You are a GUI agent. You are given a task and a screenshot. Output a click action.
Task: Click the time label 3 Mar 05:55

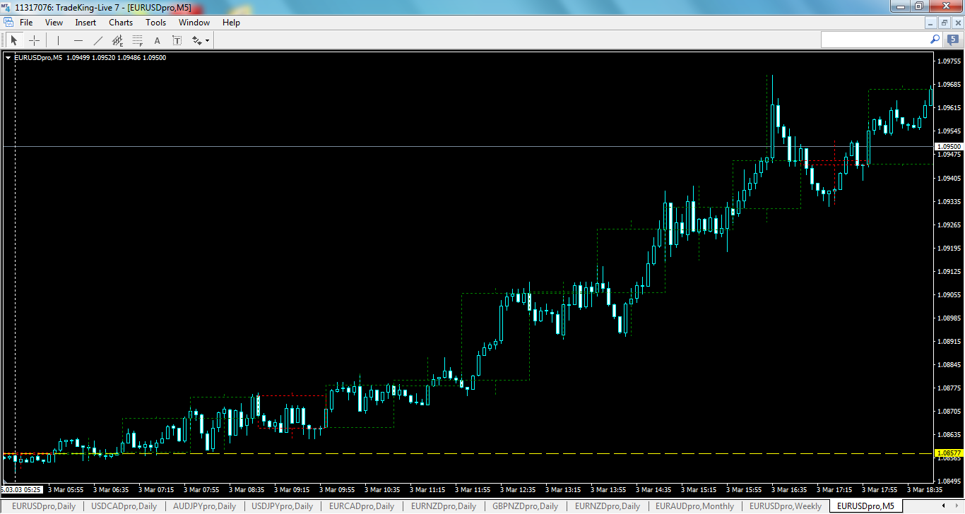[66, 489]
